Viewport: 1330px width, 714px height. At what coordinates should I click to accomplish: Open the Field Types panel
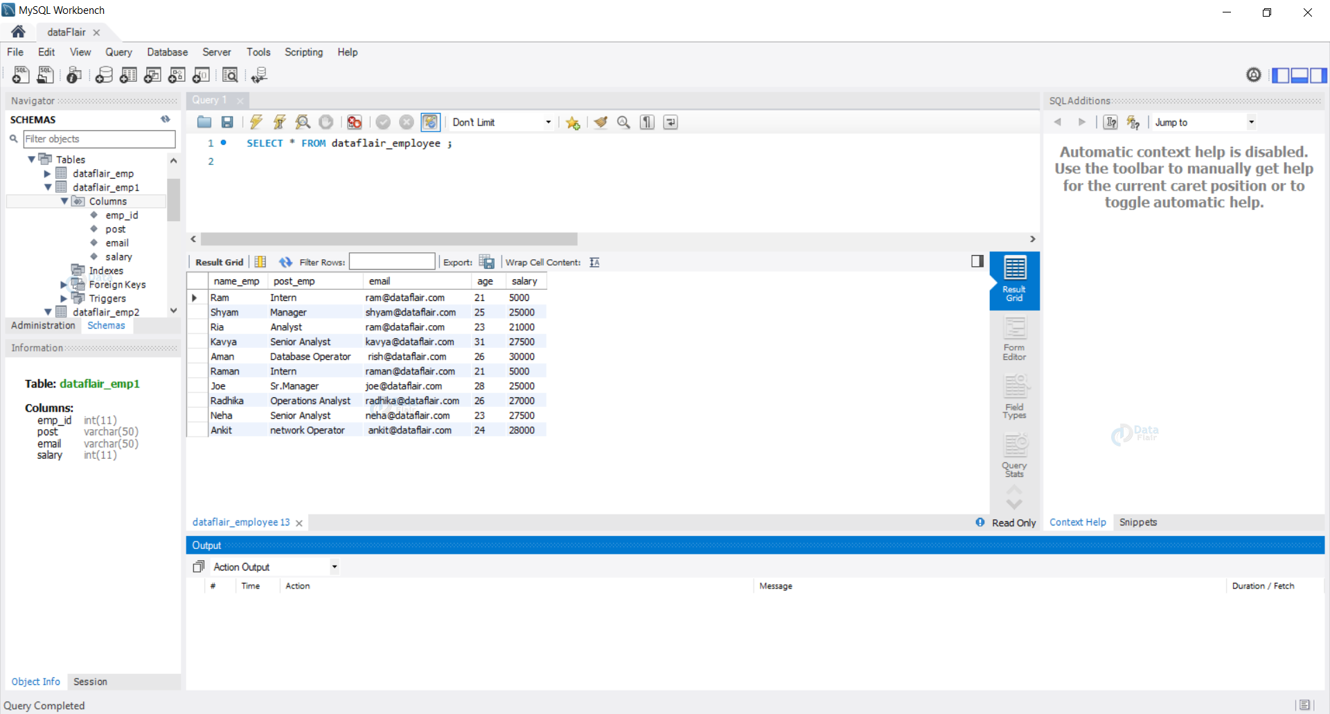pos(1014,397)
